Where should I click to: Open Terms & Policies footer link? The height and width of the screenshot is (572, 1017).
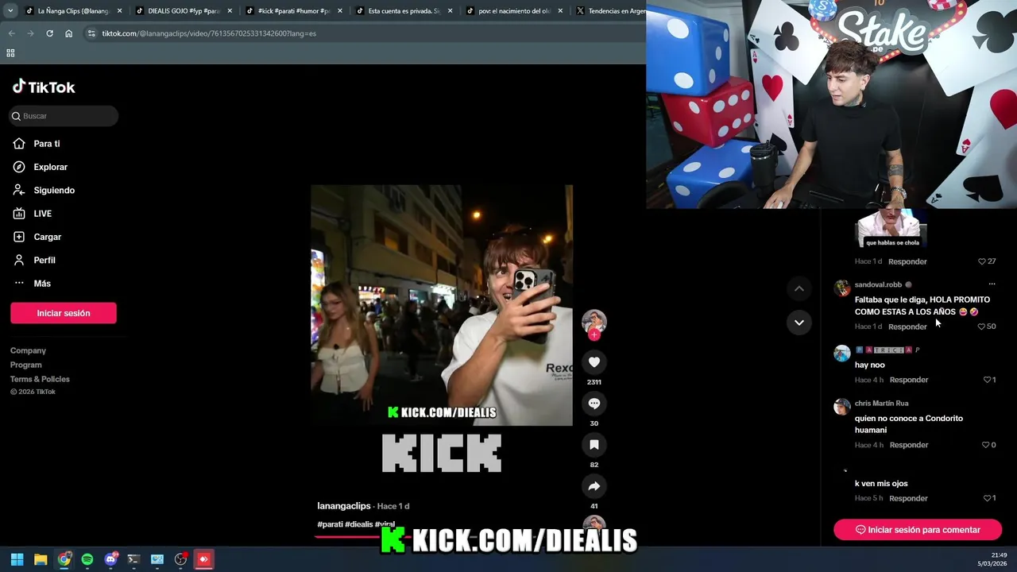tap(40, 379)
